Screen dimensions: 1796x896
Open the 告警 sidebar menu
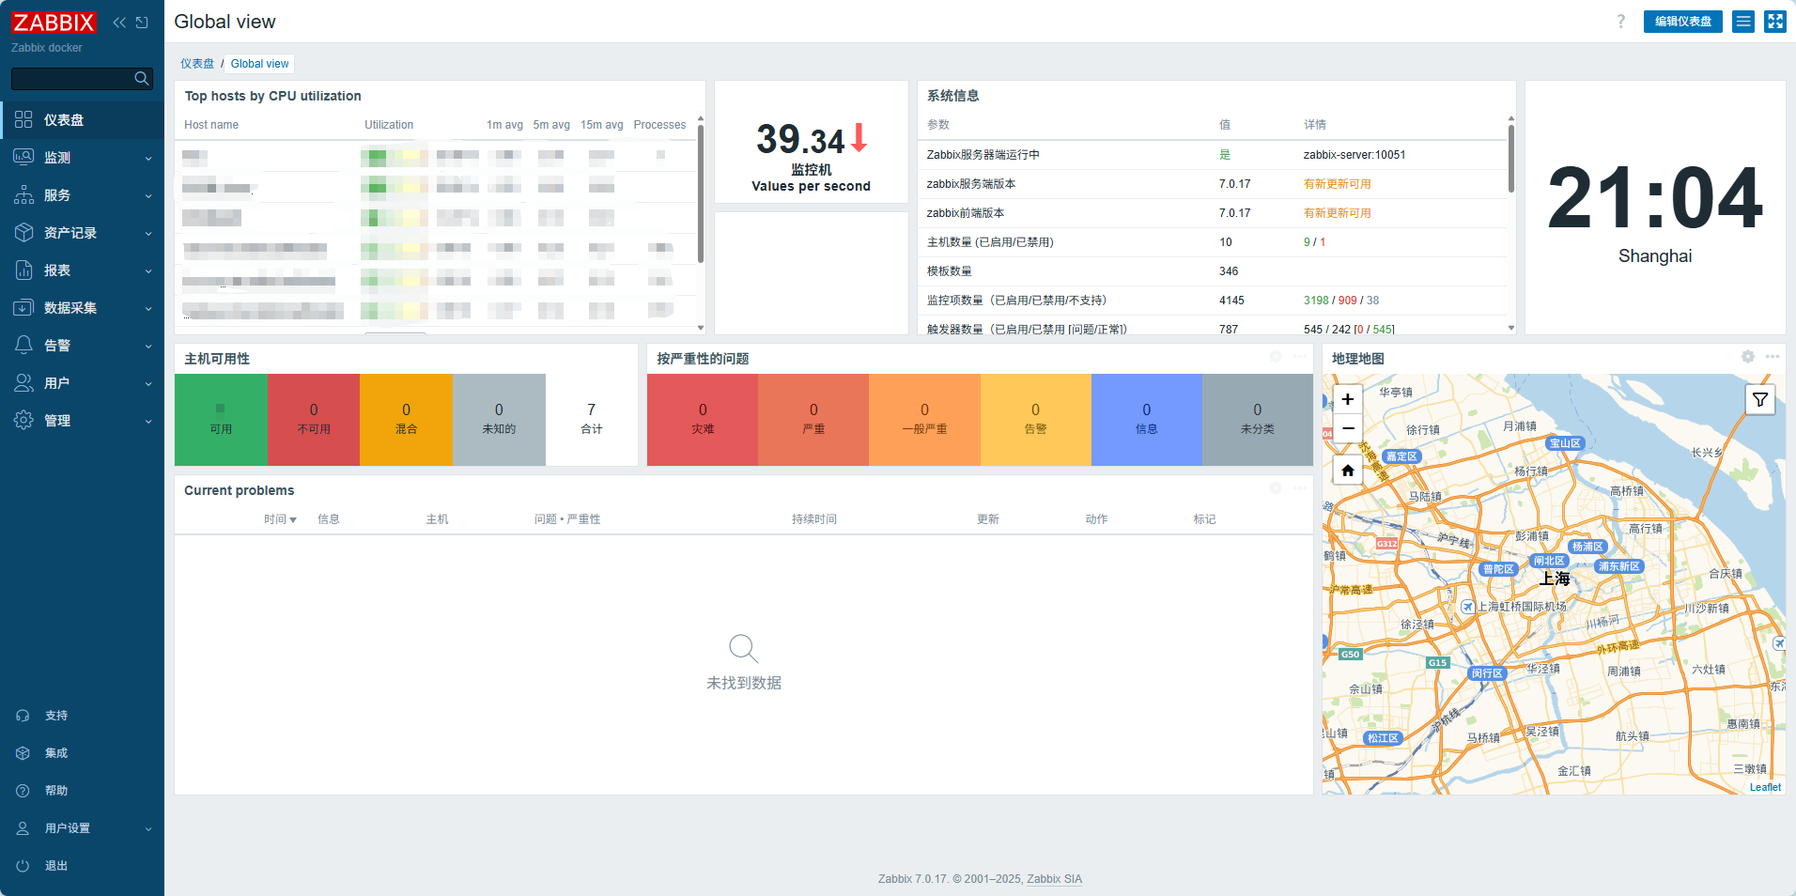pos(83,346)
